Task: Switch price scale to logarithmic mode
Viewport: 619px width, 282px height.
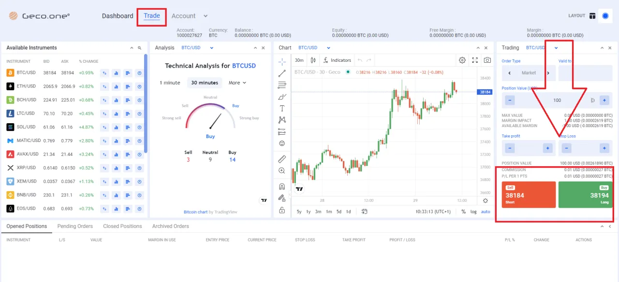Action: click(x=473, y=211)
